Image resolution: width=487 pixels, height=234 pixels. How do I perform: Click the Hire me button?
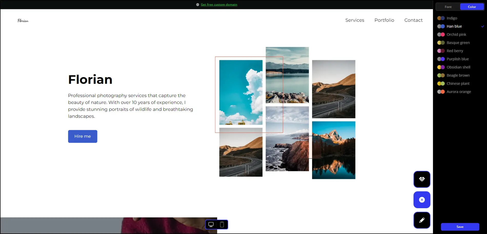pyautogui.click(x=83, y=136)
